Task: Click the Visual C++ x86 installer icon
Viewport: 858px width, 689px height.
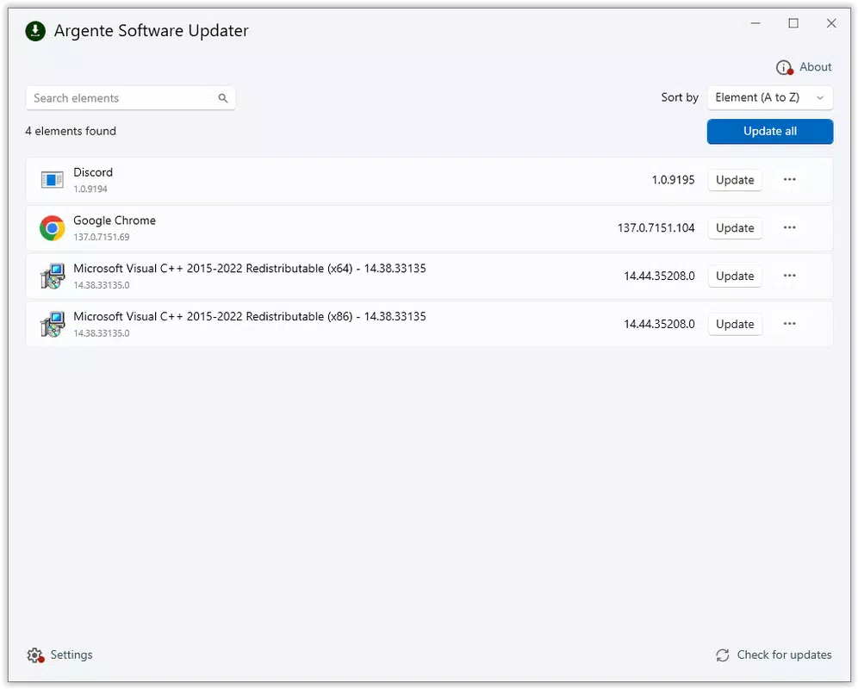Action: coord(52,324)
